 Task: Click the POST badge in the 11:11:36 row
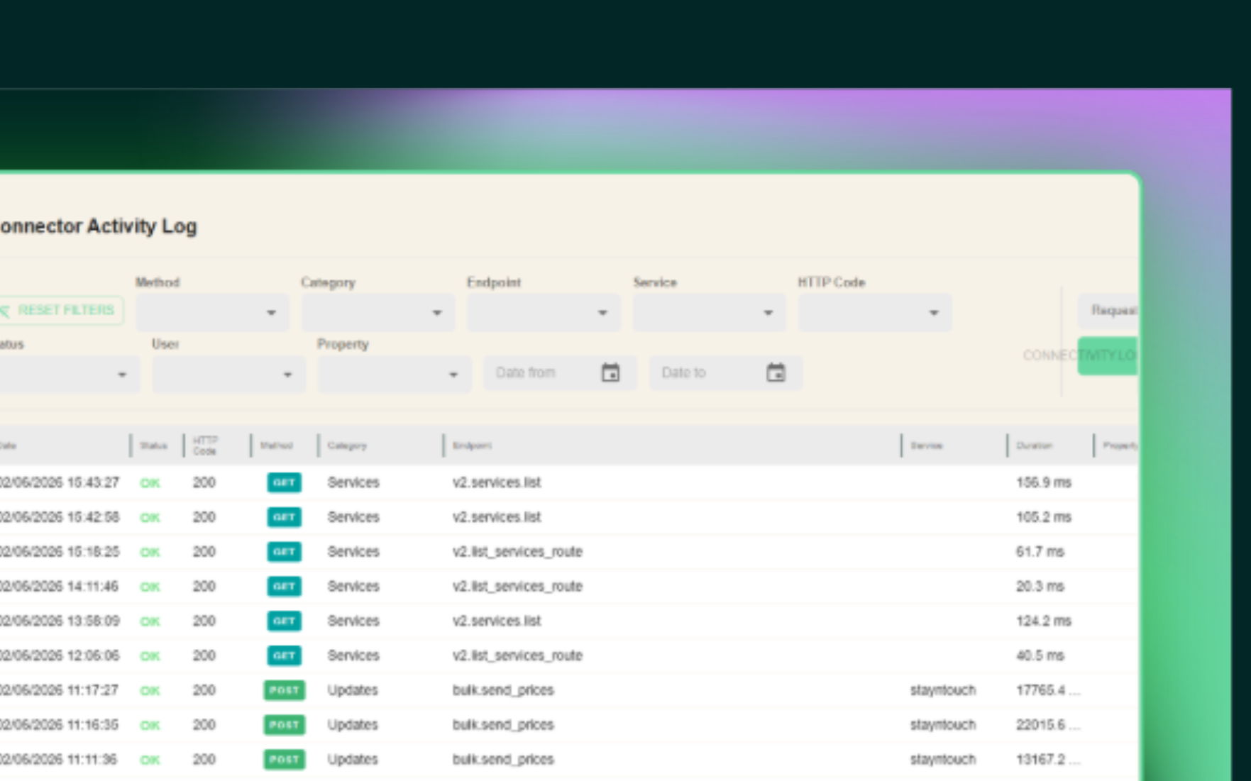pos(285,760)
